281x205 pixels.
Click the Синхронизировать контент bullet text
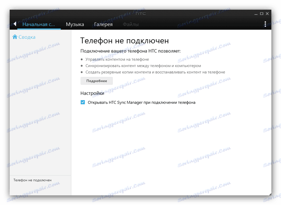(143, 66)
